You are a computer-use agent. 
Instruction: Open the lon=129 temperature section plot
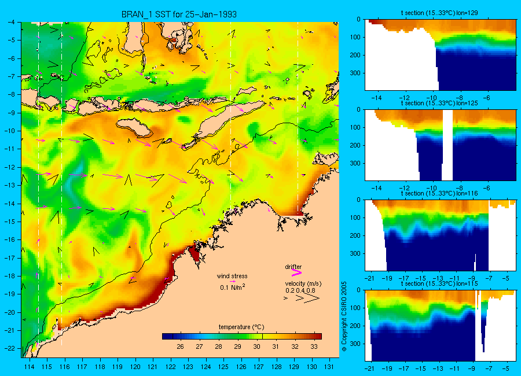click(x=441, y=54)
